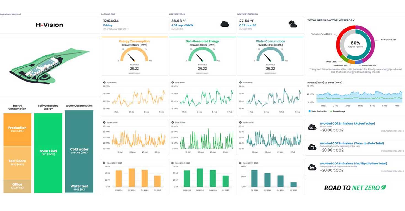Image resolution: width=405 pixels, height=211 pixels.
Task: Open Avoided CO2 Emissions (Facility Lifetime Total) link
Action: click(353, 163)
